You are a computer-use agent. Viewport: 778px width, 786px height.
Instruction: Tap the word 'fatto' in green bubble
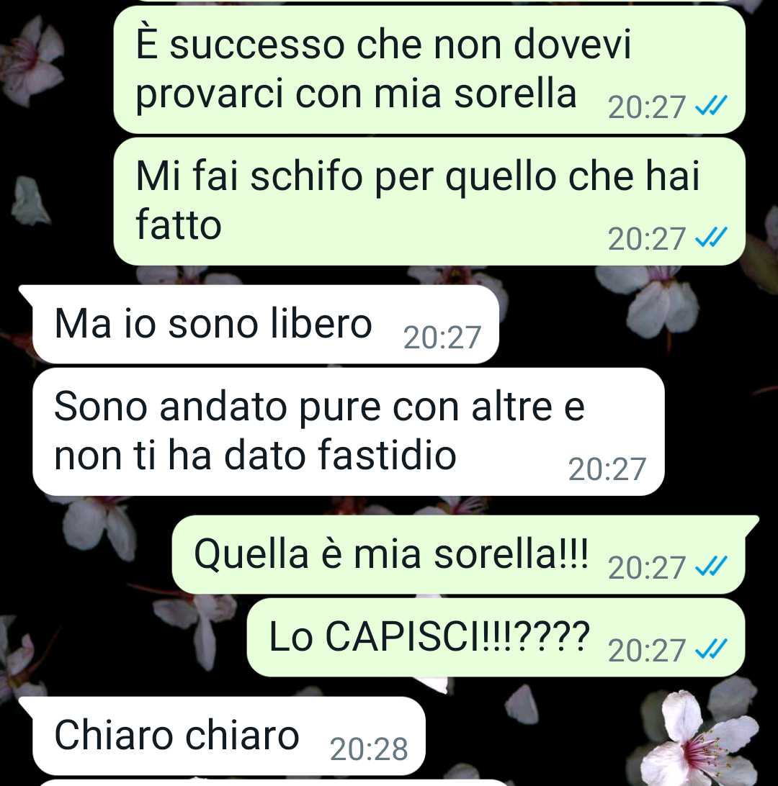click(x=179, y=225)
